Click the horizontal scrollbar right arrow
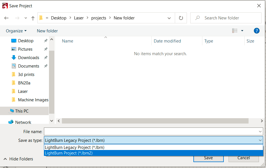The height and width of the screenshot is (168, 266). [x=262, y=121]
